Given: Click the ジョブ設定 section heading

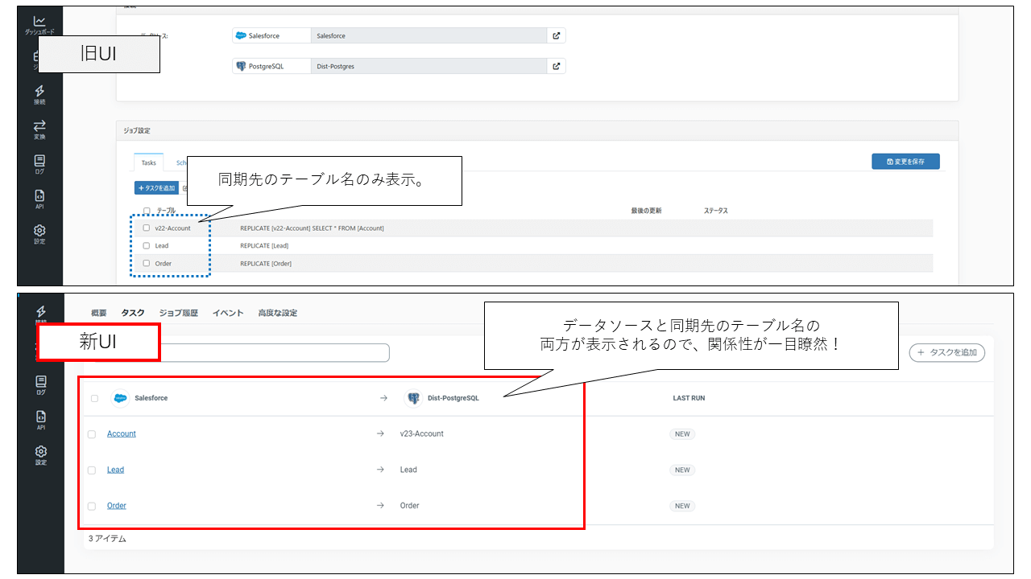Looking at the screenshot, I should point(136,130).
